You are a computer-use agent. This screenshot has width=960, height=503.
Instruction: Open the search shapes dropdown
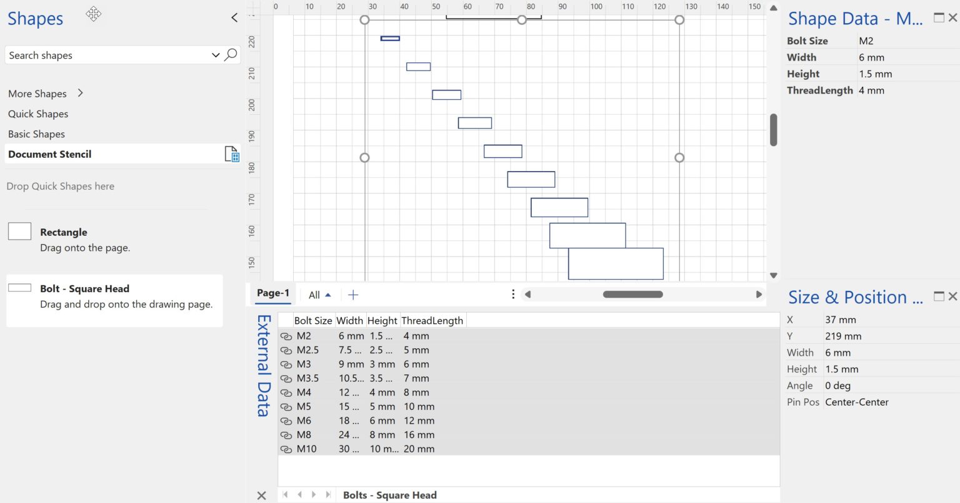point(215,55)
